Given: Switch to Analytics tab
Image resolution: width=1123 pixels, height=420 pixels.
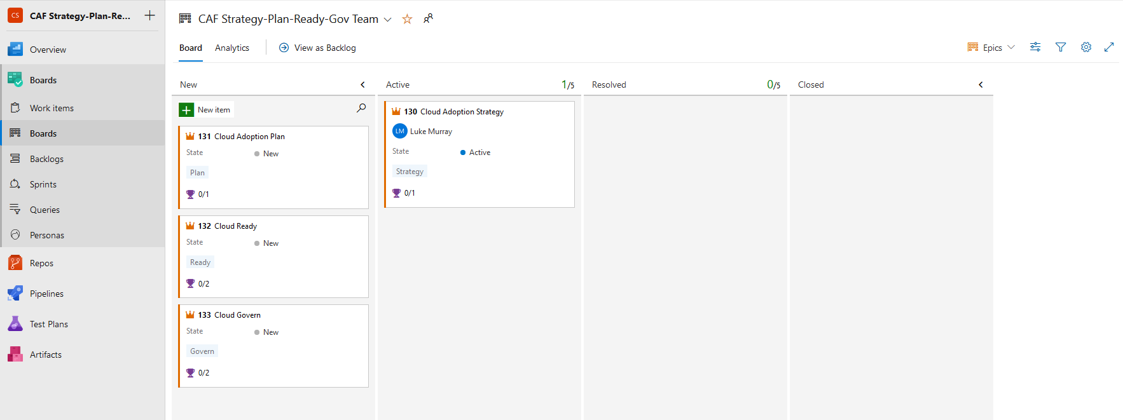Looking at the screenshot, I should click(232, 48).
